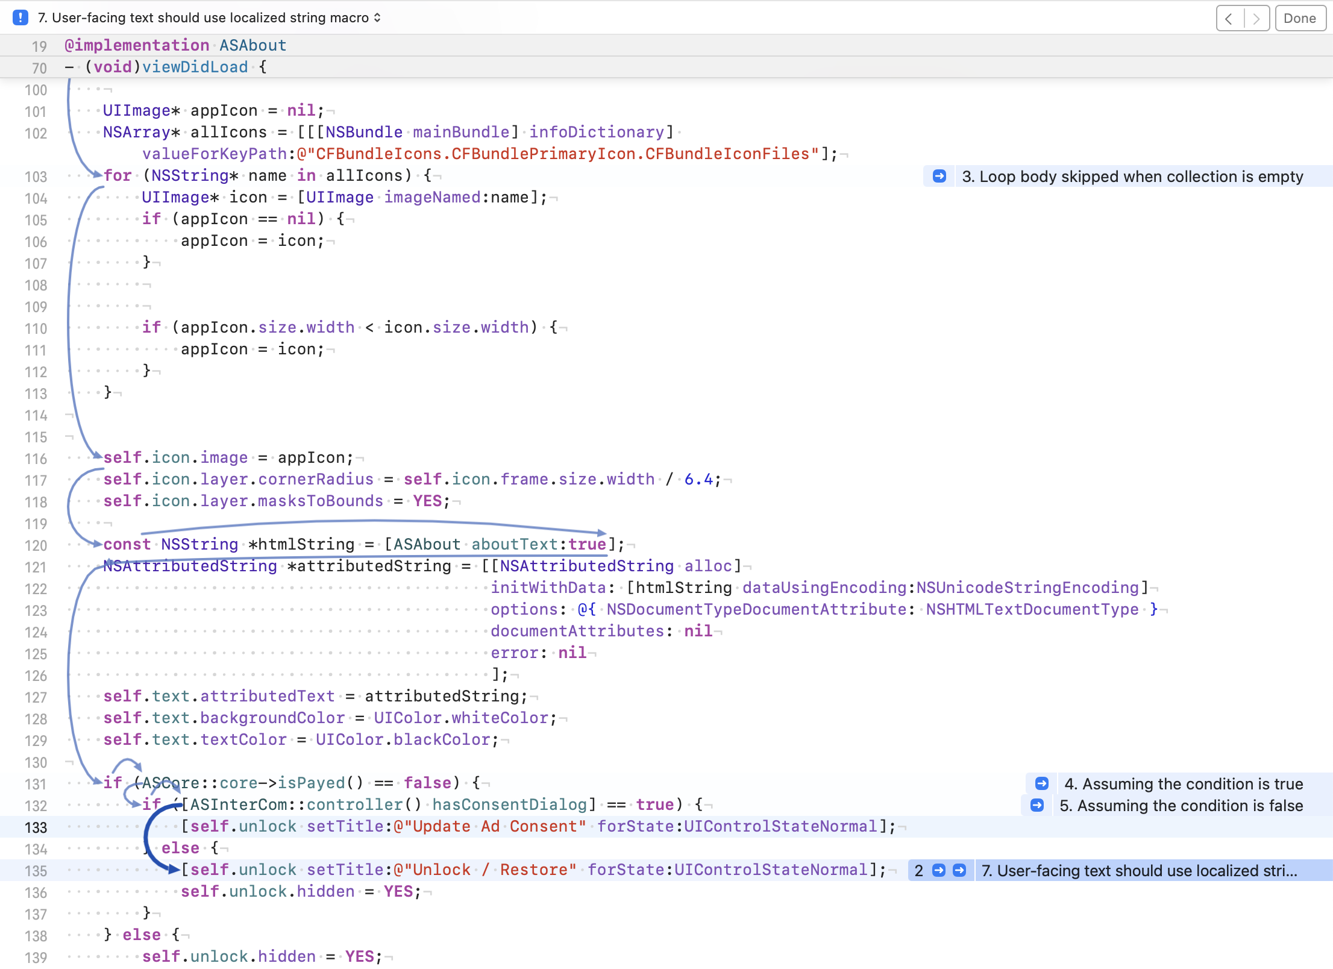
Task: Click 'masksToBounds' on line 118
Action: pyautogui.click(x=321, y=501)
